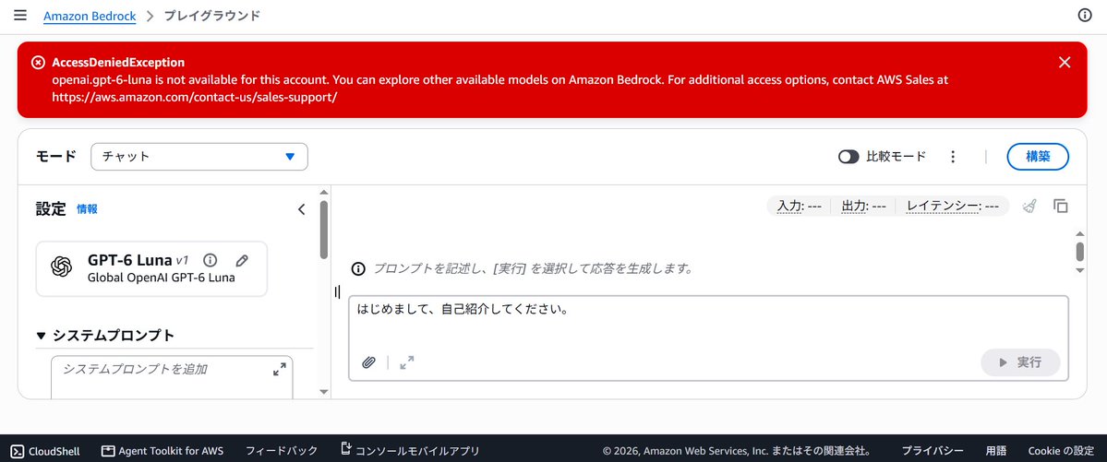Open コンソールモバイルアプリ footer link

tap(410, 450)
